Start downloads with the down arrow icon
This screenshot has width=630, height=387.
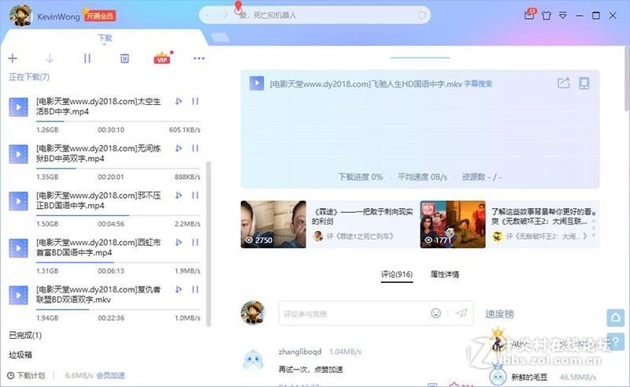point(50,58)
